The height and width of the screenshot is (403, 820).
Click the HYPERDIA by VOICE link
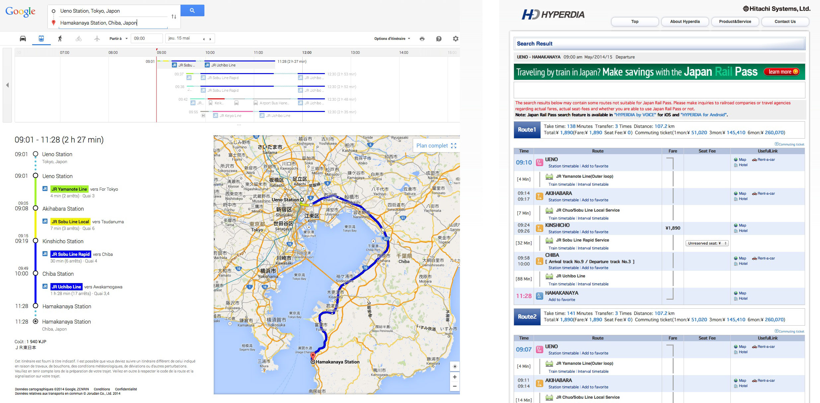[635, 115]
